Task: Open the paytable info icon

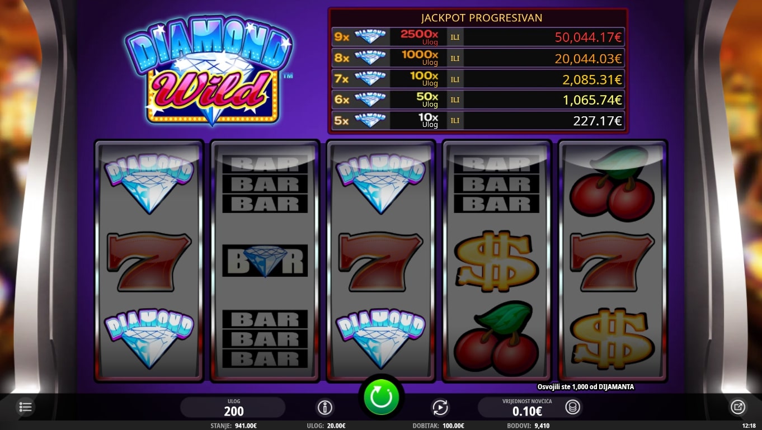Action: (325, 408)
